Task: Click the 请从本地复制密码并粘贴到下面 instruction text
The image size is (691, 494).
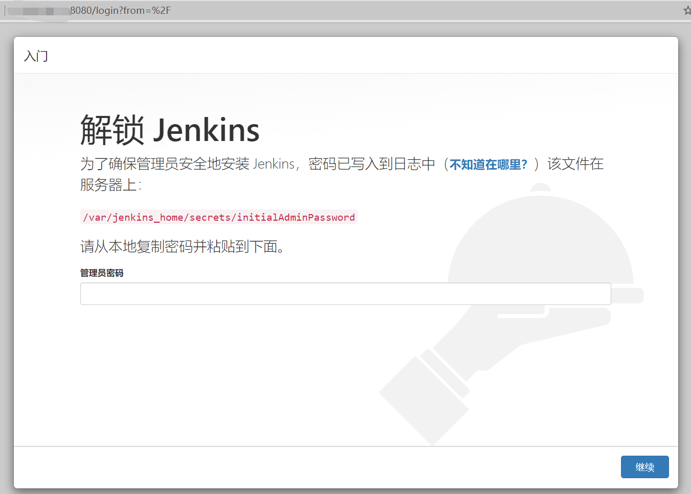Action: [x=182, y=247]
